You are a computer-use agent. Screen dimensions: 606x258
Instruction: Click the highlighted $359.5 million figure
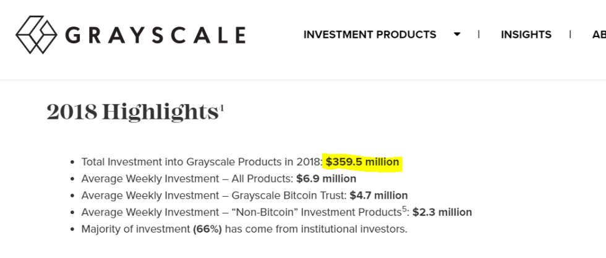[362, 162]
